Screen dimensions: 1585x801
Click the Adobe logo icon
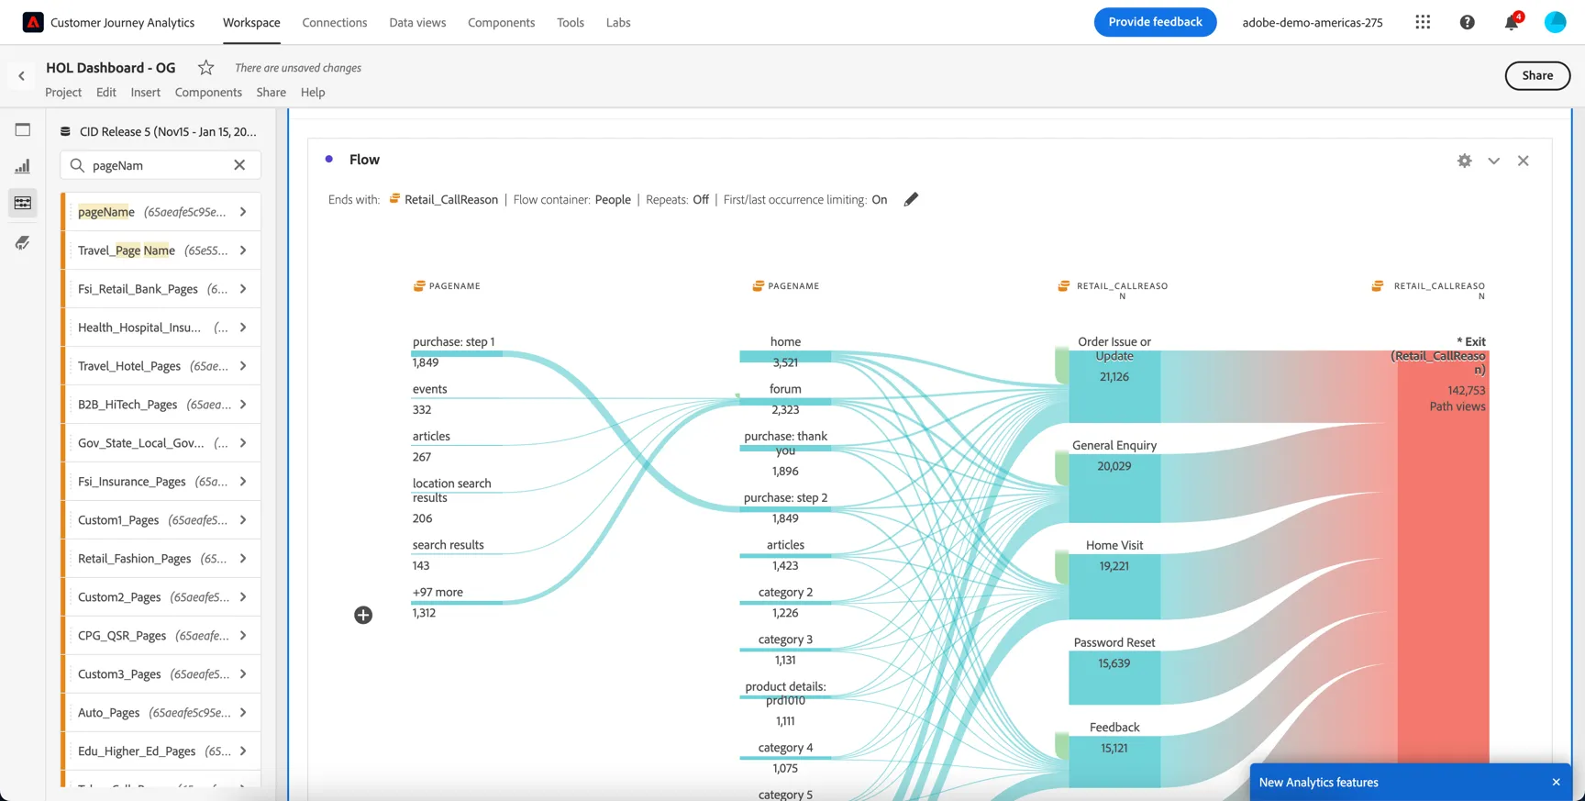[x=33, y=22]
